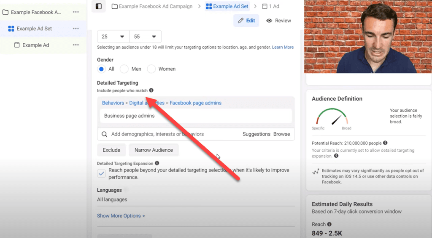Select the Business page admins entry
The width and height of the screenshot is (432, 238).
pos(196,116)
